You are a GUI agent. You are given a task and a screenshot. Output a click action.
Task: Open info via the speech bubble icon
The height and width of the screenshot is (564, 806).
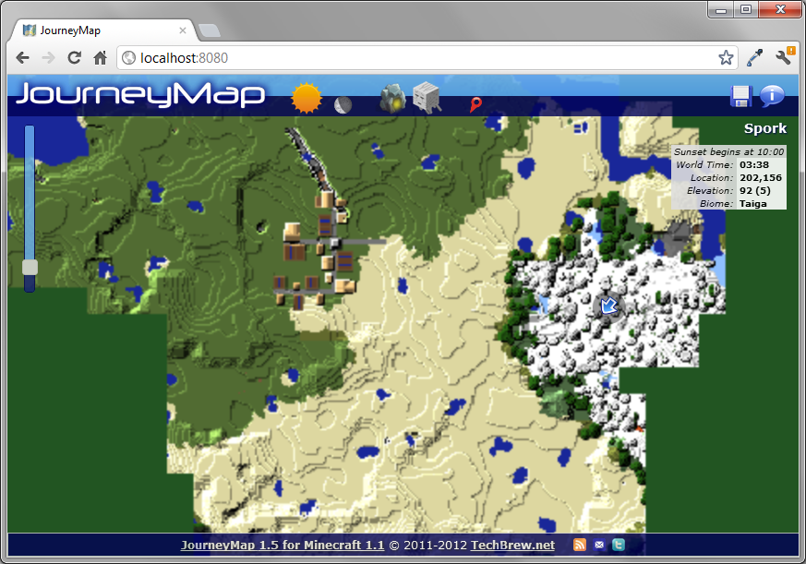772,95
